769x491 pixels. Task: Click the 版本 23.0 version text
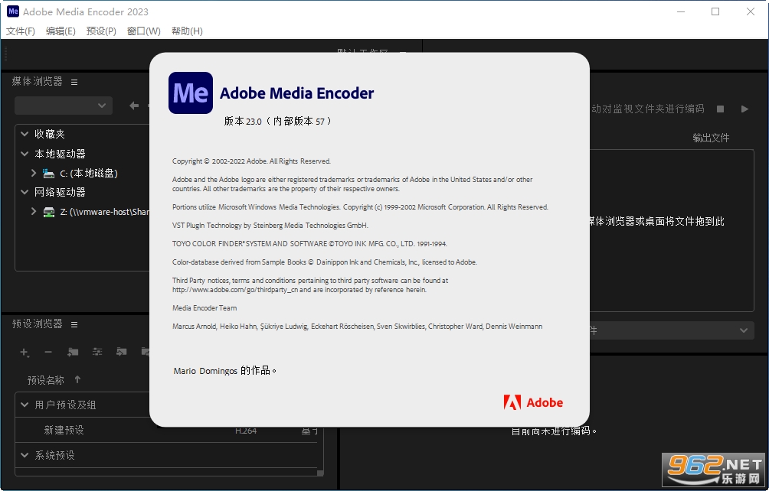coord(277,121)
